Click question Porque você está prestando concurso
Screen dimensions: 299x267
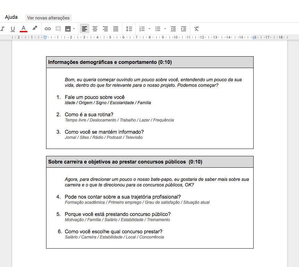coord(118,214)
